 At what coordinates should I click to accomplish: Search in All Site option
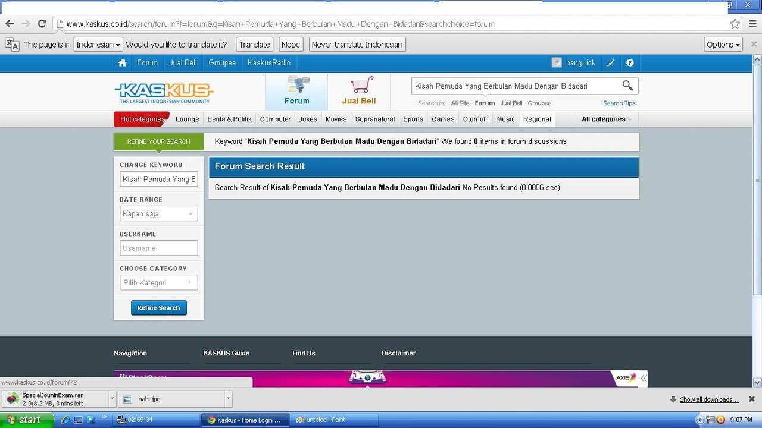click(460, 103)
